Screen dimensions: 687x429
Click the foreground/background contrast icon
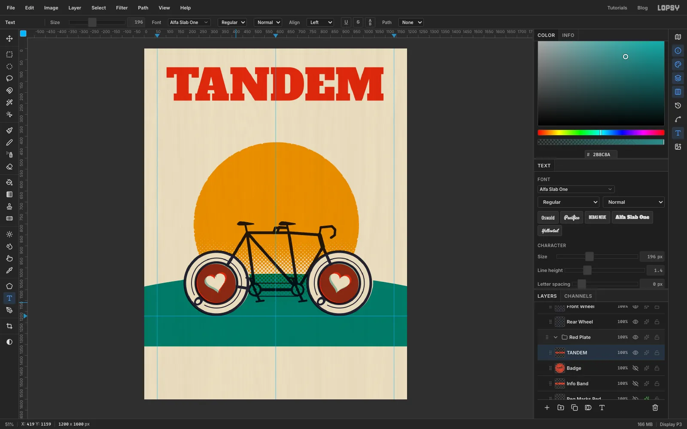[9, 342]
